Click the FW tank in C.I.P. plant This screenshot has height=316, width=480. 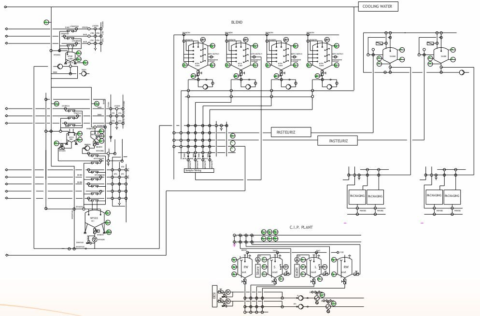click(244, 268)
